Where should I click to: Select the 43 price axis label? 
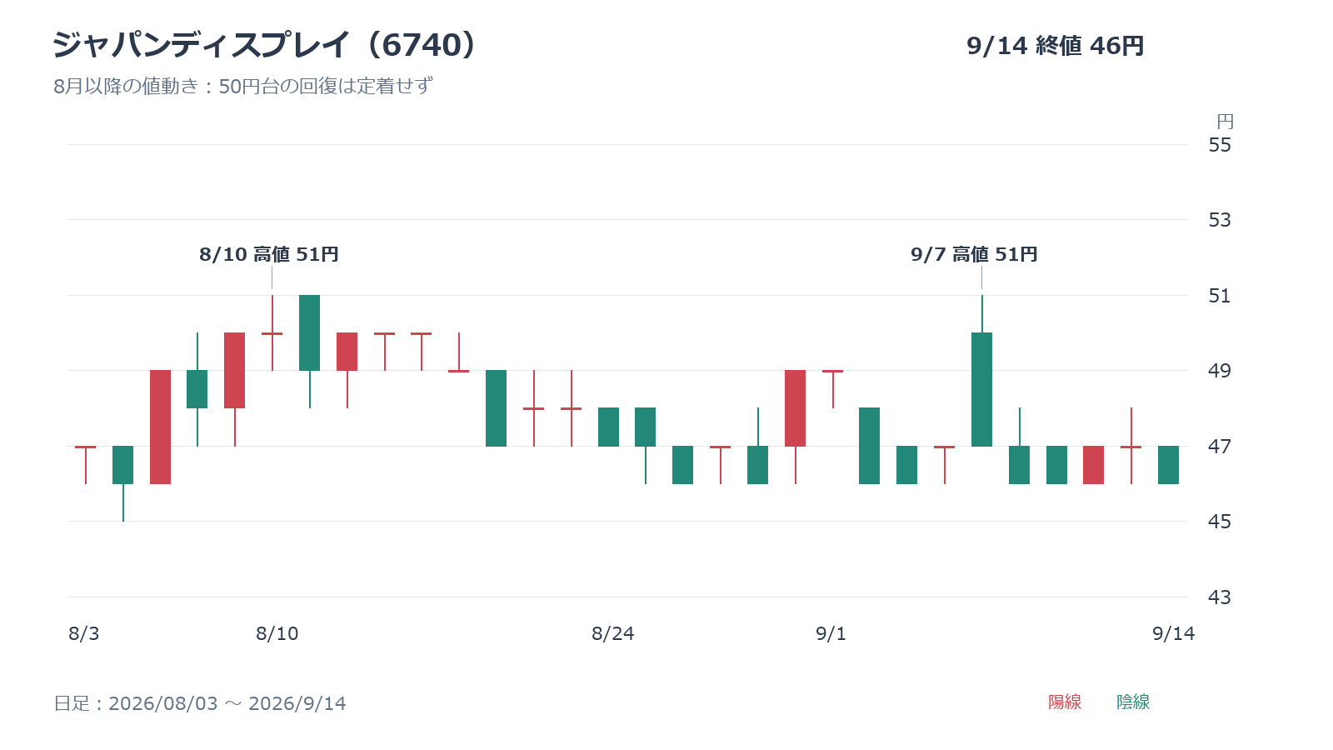[1220, 597]
